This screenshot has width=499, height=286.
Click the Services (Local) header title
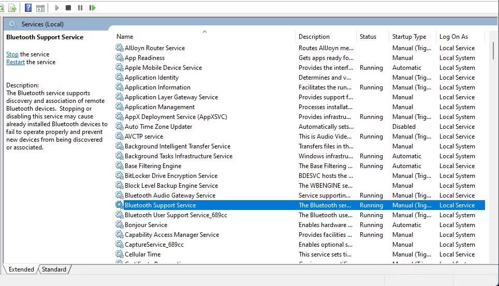[x=42, y=24]
